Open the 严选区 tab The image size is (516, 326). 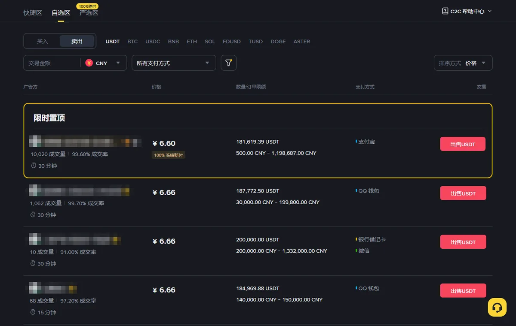point(89,13)
